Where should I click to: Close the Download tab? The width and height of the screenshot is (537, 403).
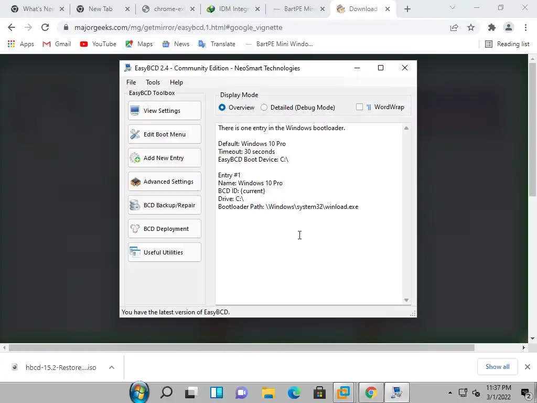click(x=388, y=9)
